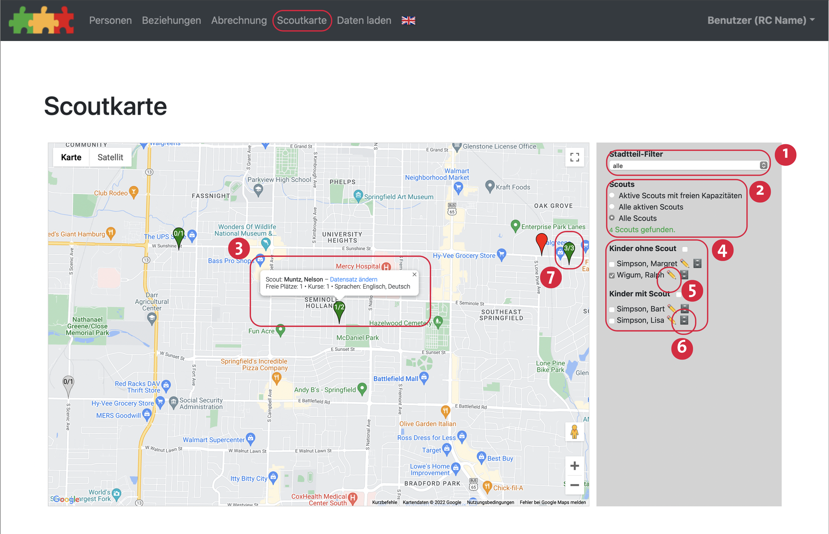The height and width of the screenshot is (534, 829).
Task: Expand the Benutzer (RC Name) menu
Action: (x=760, y=20)
